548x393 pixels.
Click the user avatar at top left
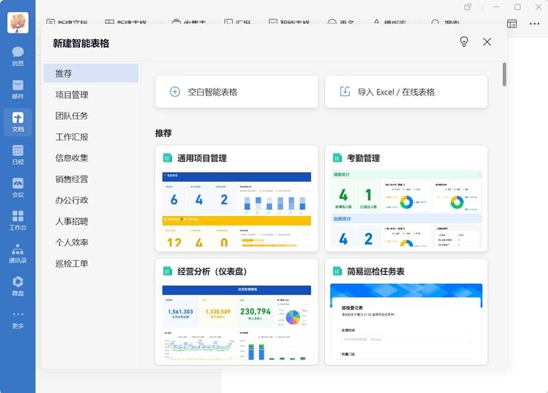click(x=18, y=22)
